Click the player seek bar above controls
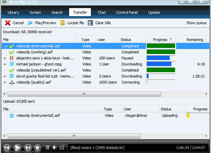211x153 pixels. (x=105, y=141)
